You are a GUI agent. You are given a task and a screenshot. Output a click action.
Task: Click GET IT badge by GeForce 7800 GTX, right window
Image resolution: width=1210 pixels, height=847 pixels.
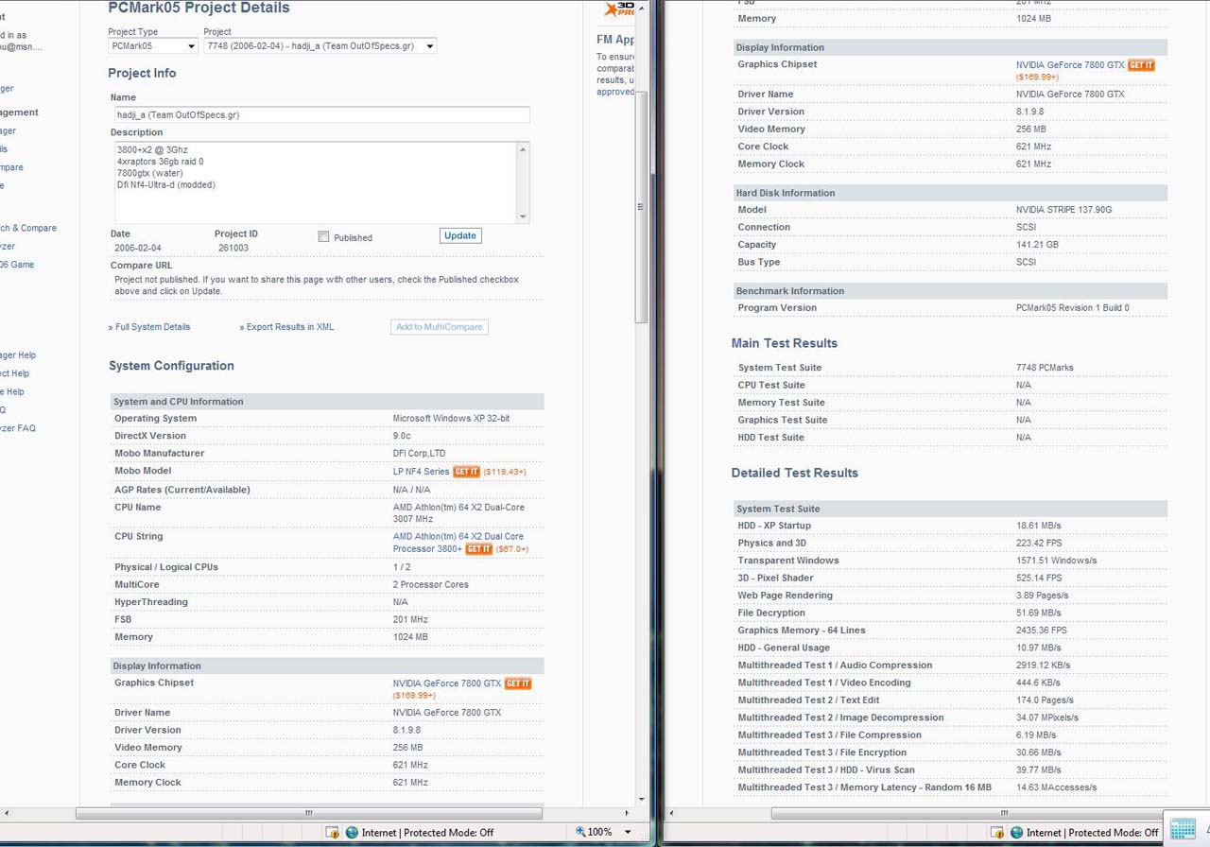click(1141, 65)
